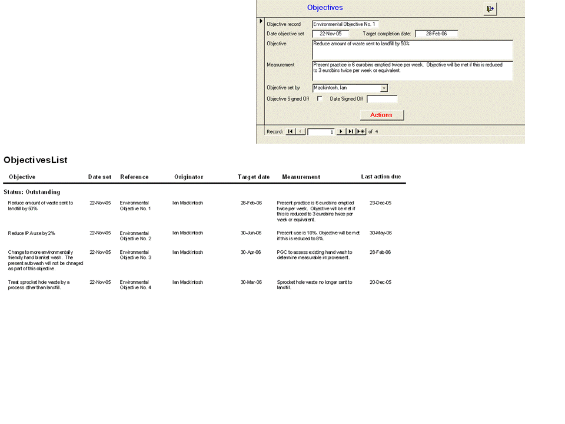Open the Objective set by dropdown
This screenshot has height=424, width=565.
point(384,88)
